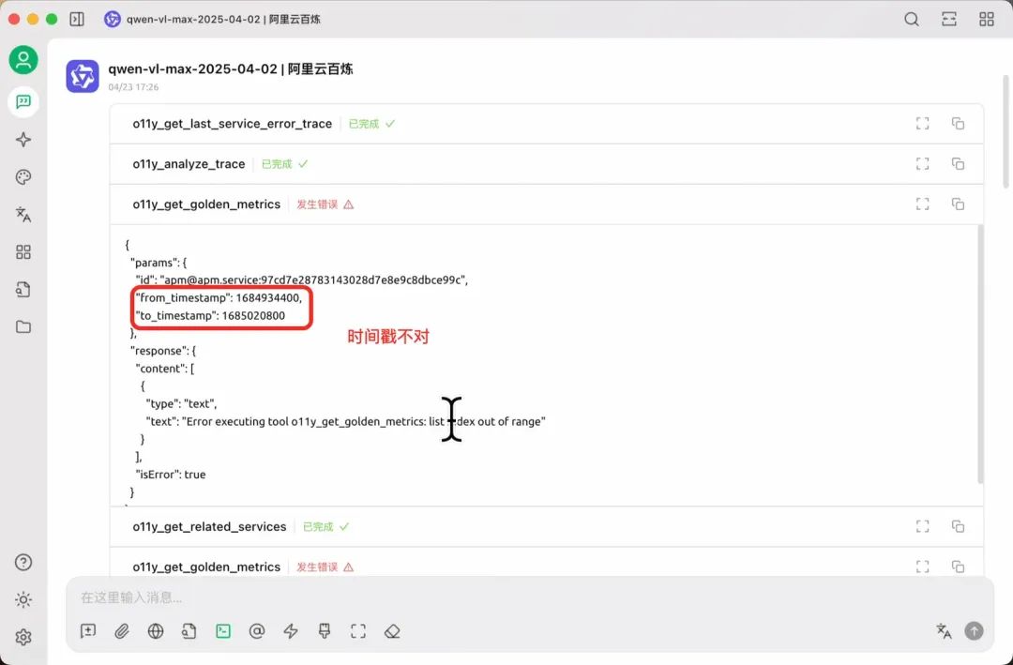Enable web search with the globe icon

click(x=155, y=631)
